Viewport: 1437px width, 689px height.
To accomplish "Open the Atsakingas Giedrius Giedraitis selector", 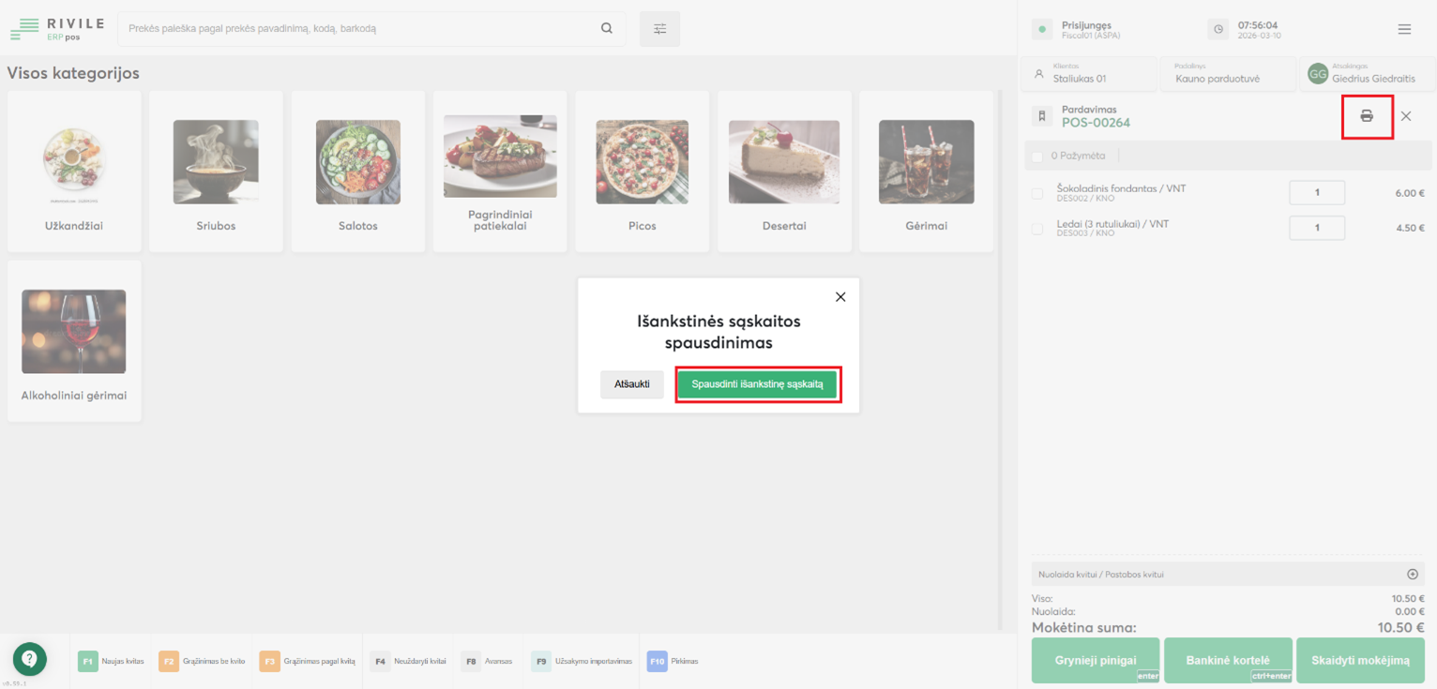I will [x=1367, y=74].
